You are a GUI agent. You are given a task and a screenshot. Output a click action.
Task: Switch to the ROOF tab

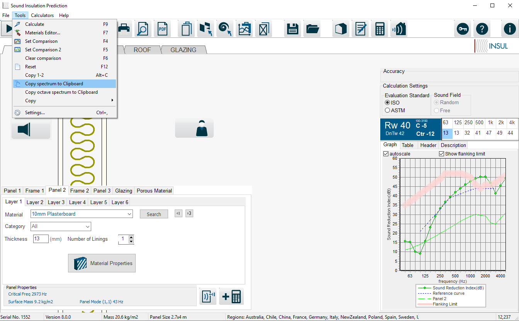142,50
